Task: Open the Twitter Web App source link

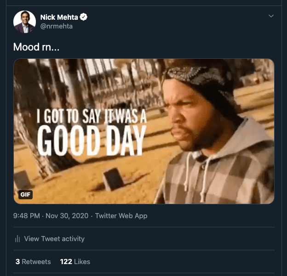Action: (x=121, y=216)
